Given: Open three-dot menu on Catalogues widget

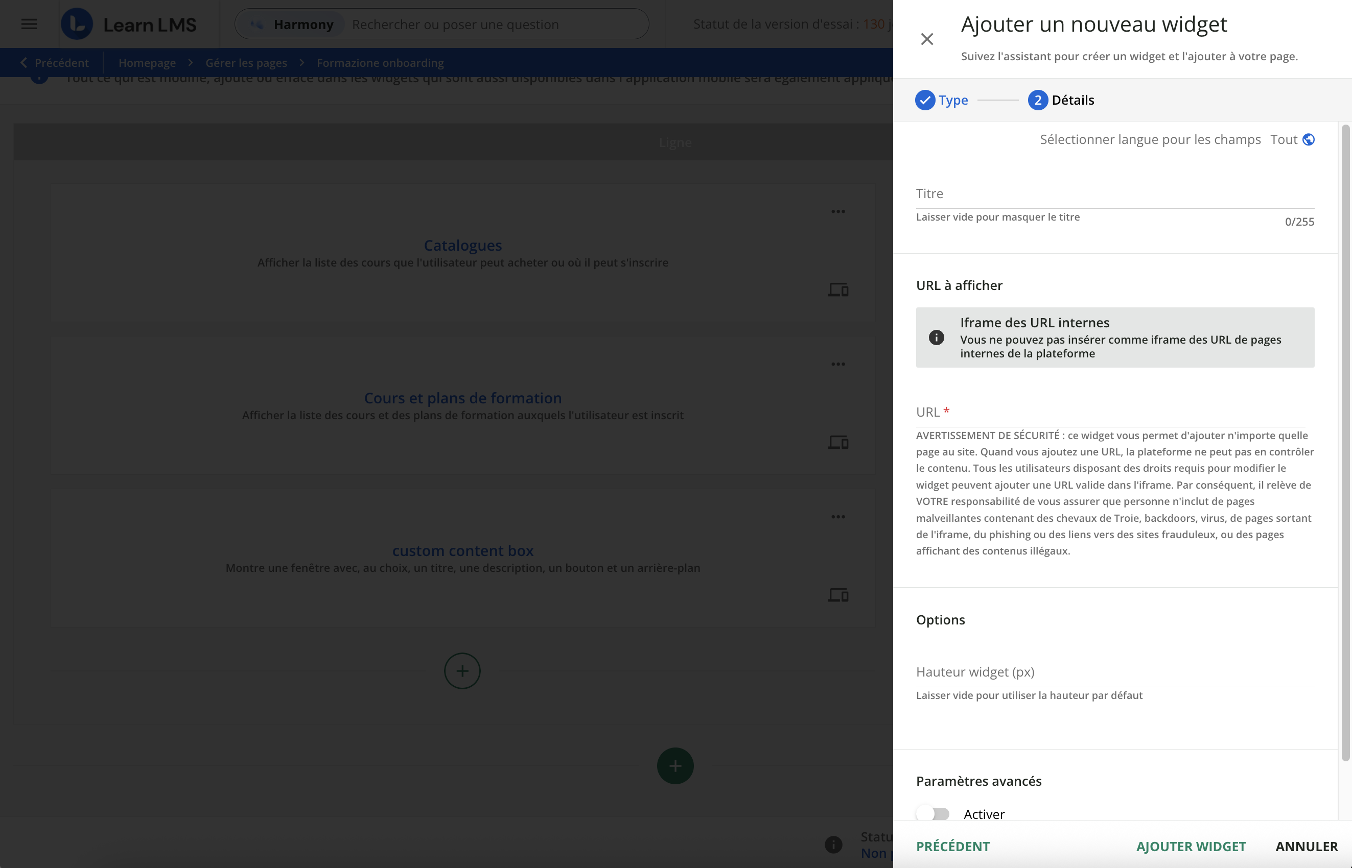Looking at the screenshot, I should 837,211.
